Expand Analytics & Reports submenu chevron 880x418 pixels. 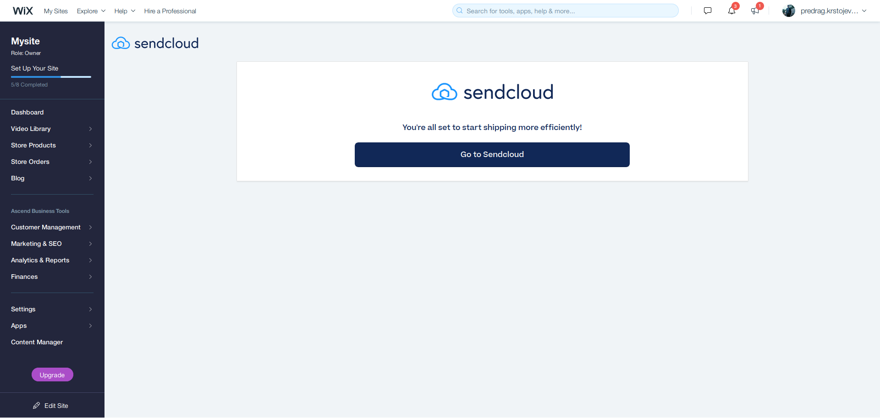click(x=90, y=261)
